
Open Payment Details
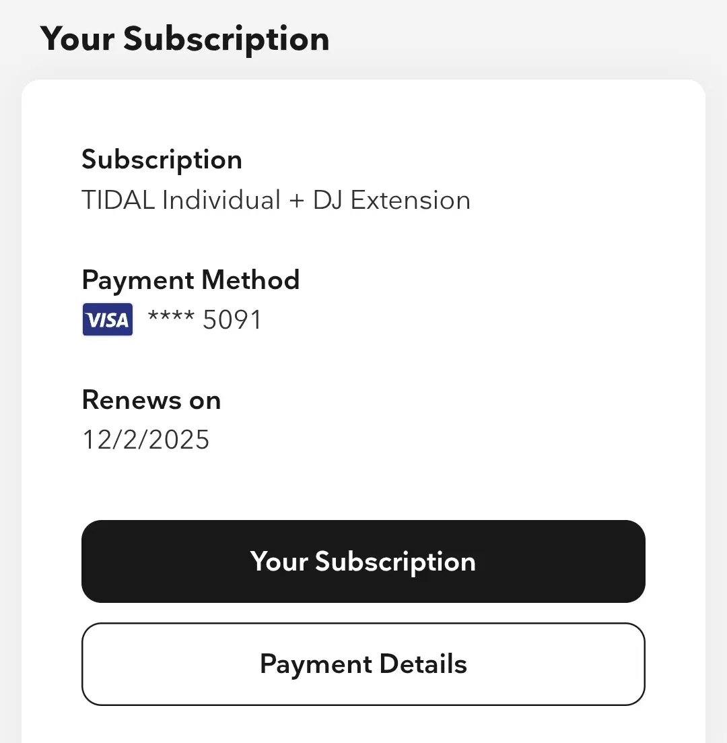click(363, 664)
